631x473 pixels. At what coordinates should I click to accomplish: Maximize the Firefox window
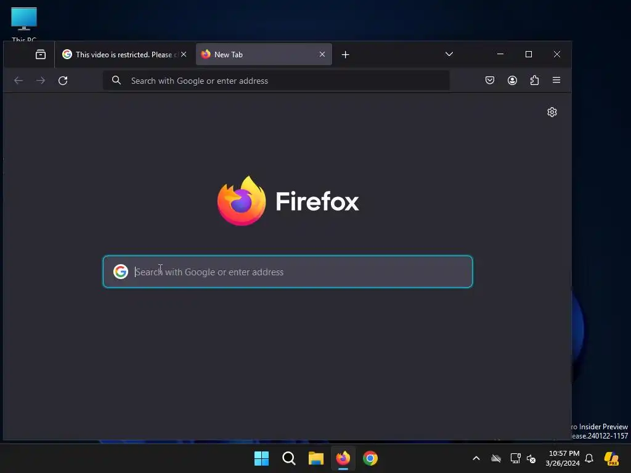tap(529, 54)
